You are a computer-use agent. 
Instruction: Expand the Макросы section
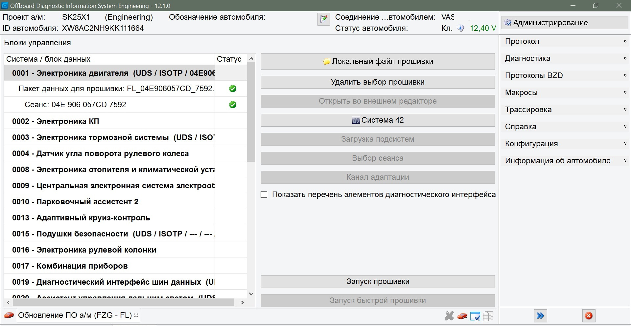[564, 93]
